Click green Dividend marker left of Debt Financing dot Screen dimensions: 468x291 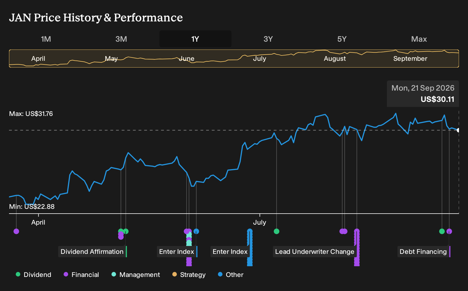[x=442, y=231]
